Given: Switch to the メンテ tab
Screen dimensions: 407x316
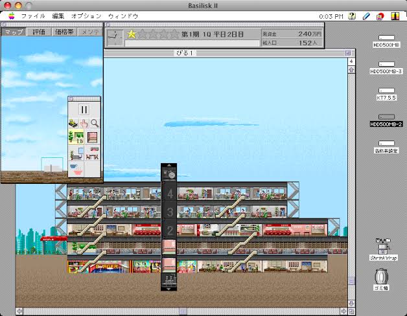Looking at the screenshot, I should (x=90, y=32).
